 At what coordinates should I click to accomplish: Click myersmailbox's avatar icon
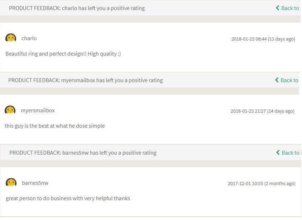(x=10, y=110)
